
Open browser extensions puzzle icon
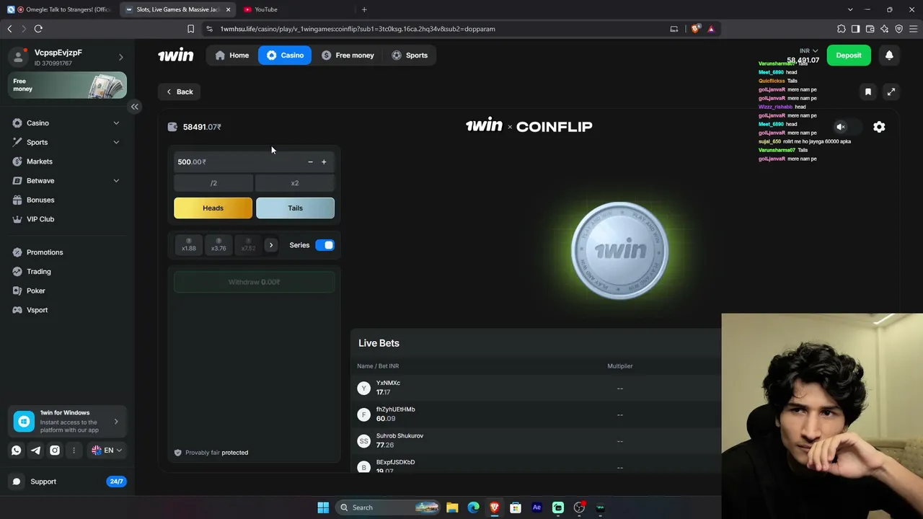point(842,29)
